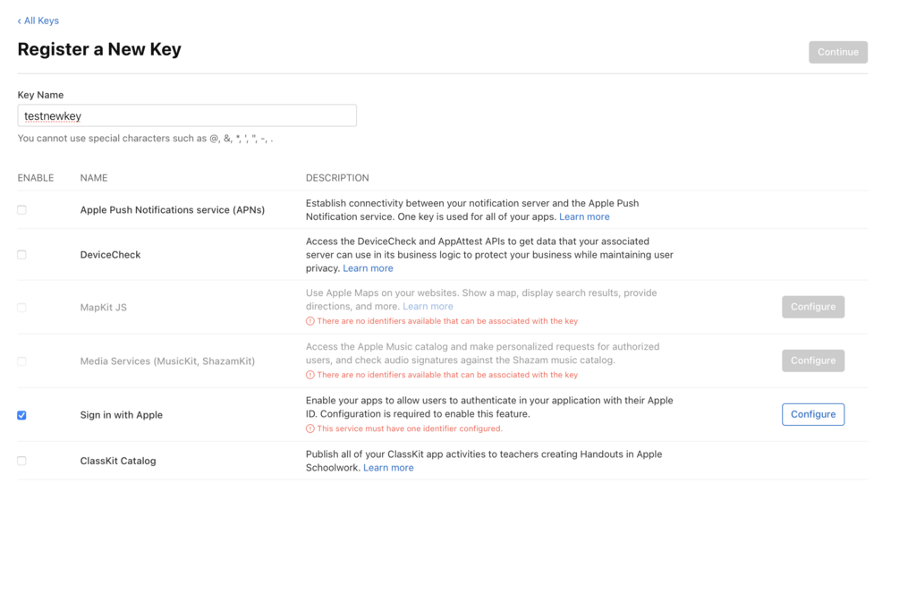916x602 pixels.
Task: Click the Continue button
Action: [x=837, y=52]
